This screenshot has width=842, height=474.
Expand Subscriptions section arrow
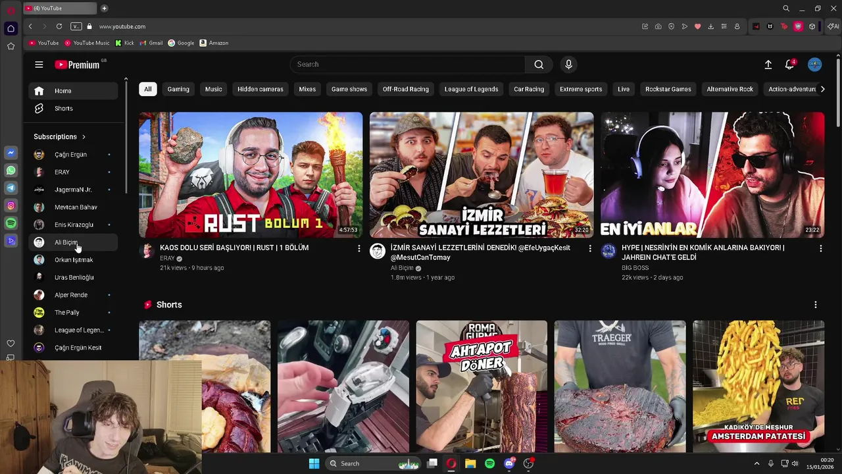[x=84, y=137]
